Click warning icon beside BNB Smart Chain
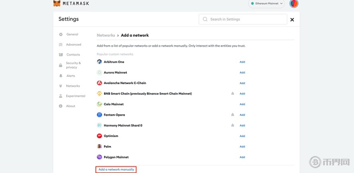The height and width of the screenshot is (173, 354). [233, 94]
